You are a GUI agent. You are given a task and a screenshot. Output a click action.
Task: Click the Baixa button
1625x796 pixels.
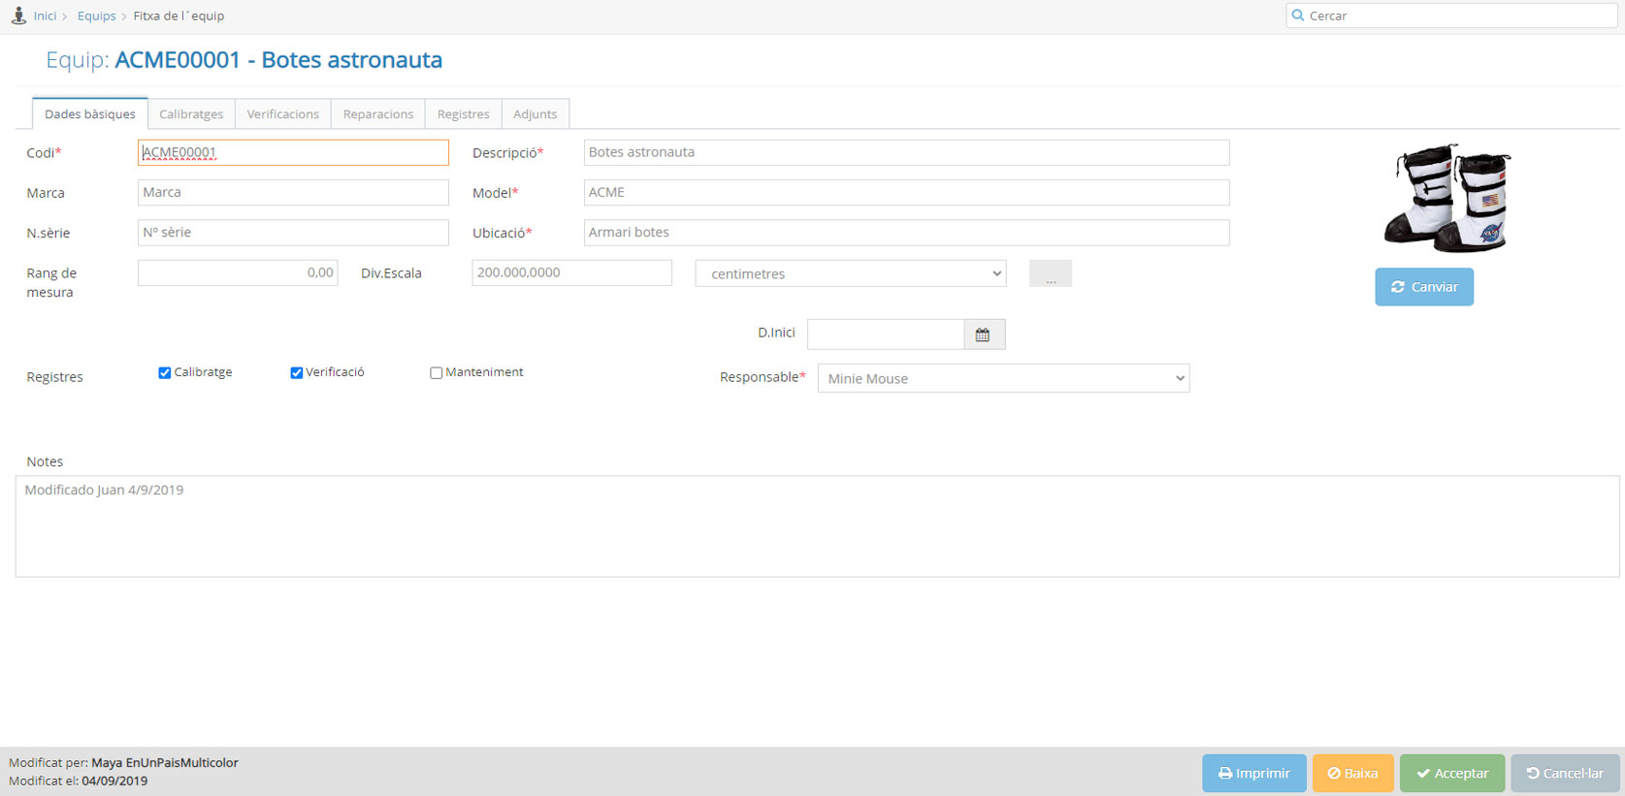pyautogui.click(x=1352, y=773)
